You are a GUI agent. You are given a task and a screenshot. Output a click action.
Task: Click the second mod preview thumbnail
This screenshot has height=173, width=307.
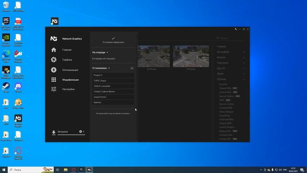191,56
